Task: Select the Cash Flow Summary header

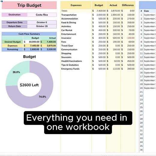Action: (x=29, y=34)
